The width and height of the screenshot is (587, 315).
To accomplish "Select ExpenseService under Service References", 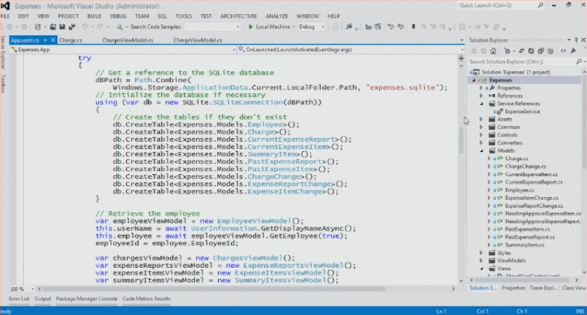I will [522, 112].
